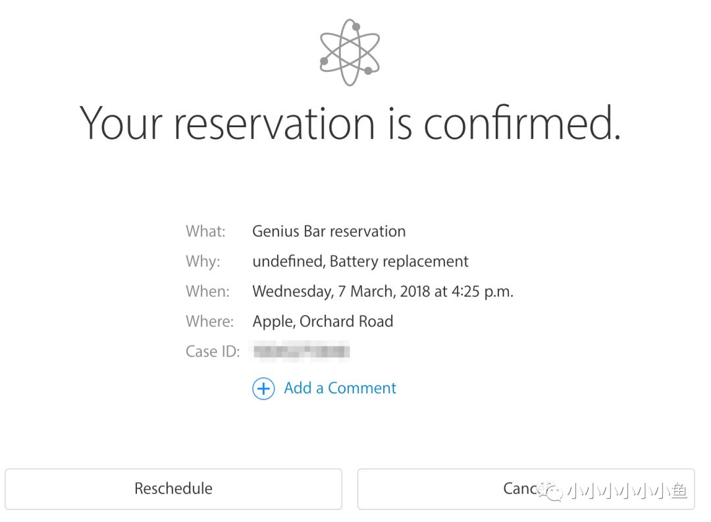711x522 pixels.
Task: Click the circled plus icon
Action: coord(263,389)
